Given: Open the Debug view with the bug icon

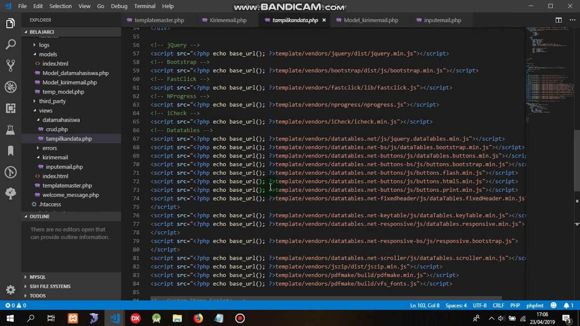Looking at the screenshot, I should click(10, 87).
